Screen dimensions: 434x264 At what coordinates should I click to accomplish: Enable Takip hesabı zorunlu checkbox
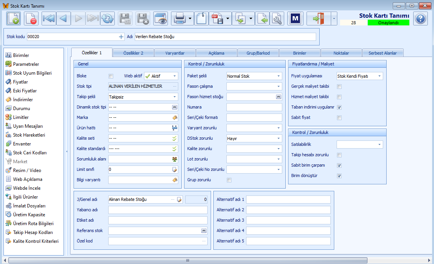[x=339, y=155]
